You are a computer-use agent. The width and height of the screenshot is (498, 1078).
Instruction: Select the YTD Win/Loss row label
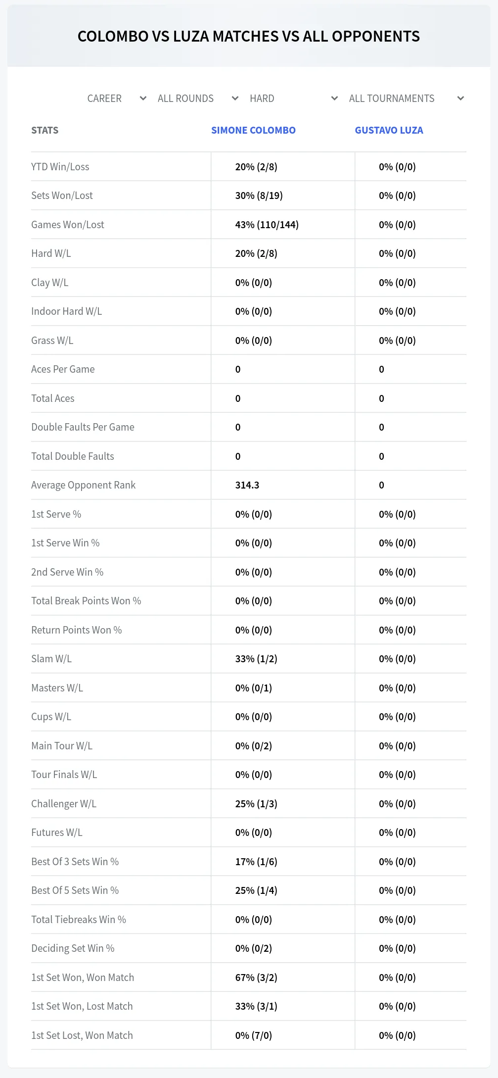(x=60, y=167)
